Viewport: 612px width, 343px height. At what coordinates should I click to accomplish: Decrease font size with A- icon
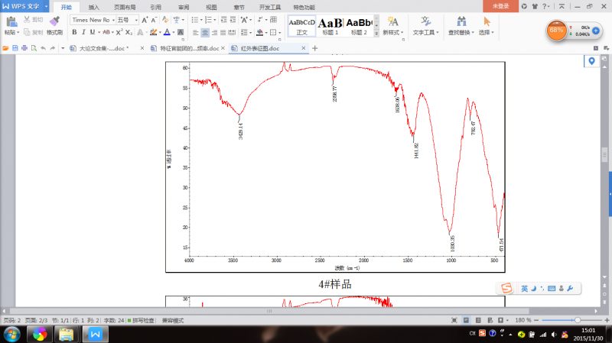coord(154,20)
